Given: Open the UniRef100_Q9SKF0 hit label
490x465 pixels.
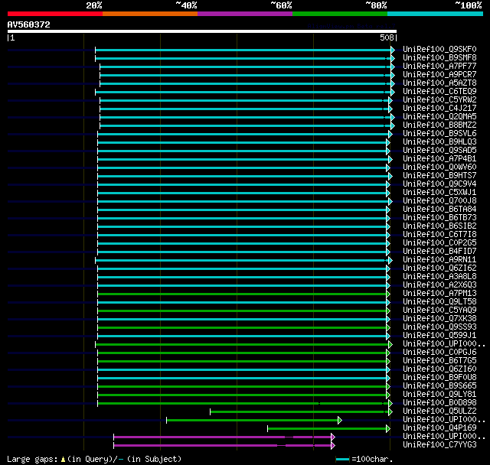Looking at the screenshot, I should coord(439,50).
